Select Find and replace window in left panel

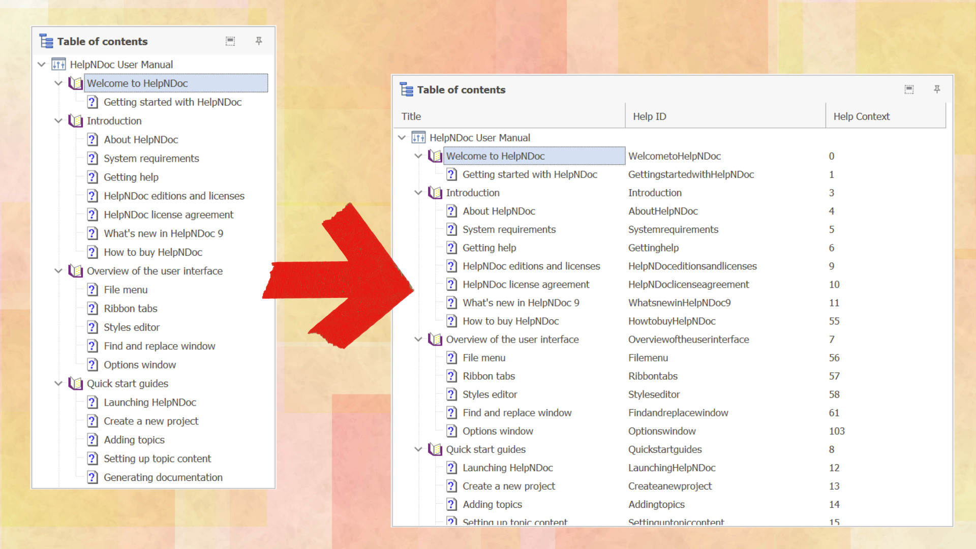point(160,346)
